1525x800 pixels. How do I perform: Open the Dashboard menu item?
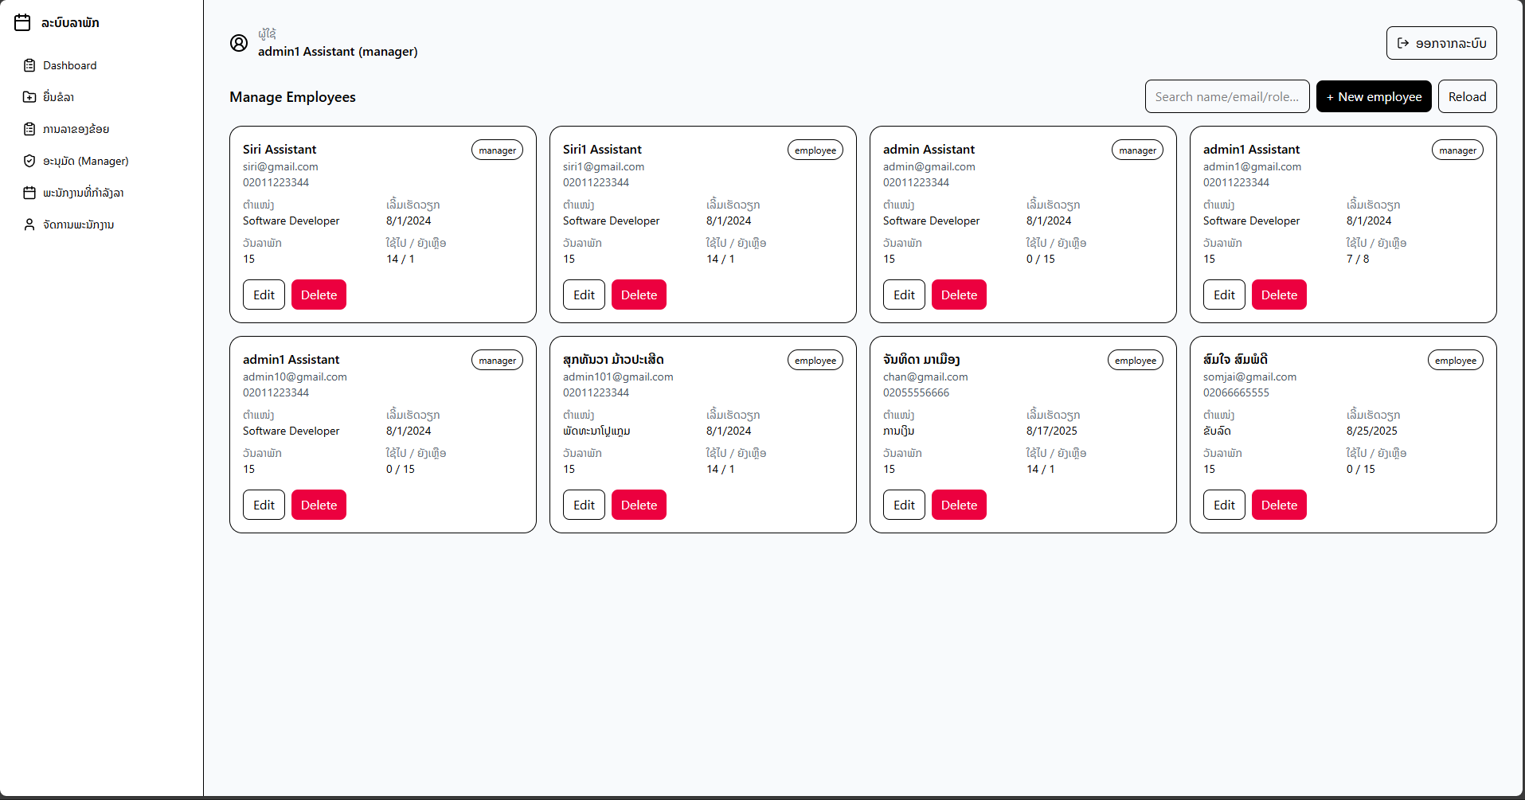point(69,65)
